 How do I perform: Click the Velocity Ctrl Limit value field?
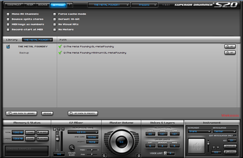pyautogui.click(x=175, y=134)
